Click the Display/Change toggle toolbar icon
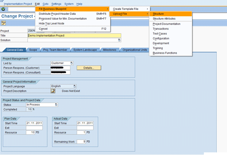The height and width of the screenshot is (155, 227). click(3, 23)
